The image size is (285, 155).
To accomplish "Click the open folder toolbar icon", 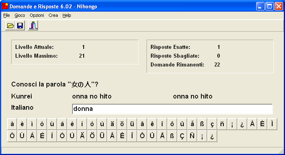I will coord(10,26).
